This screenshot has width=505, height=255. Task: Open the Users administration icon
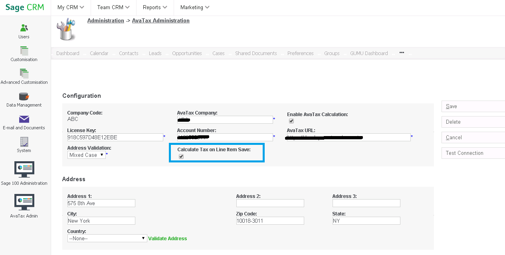coord(24,28)
